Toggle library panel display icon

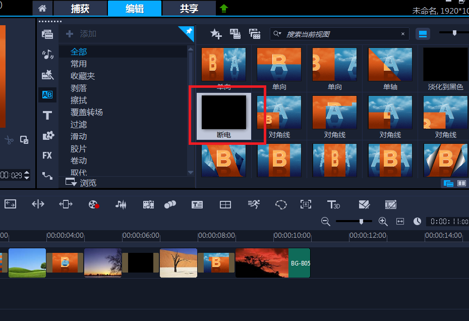(448, 183)
